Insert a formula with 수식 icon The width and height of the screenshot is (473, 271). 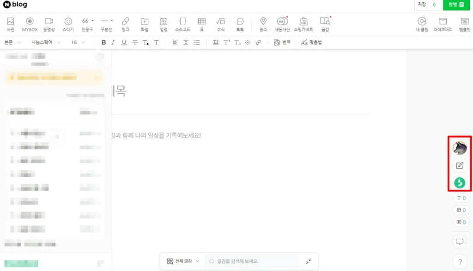[221, 24]
